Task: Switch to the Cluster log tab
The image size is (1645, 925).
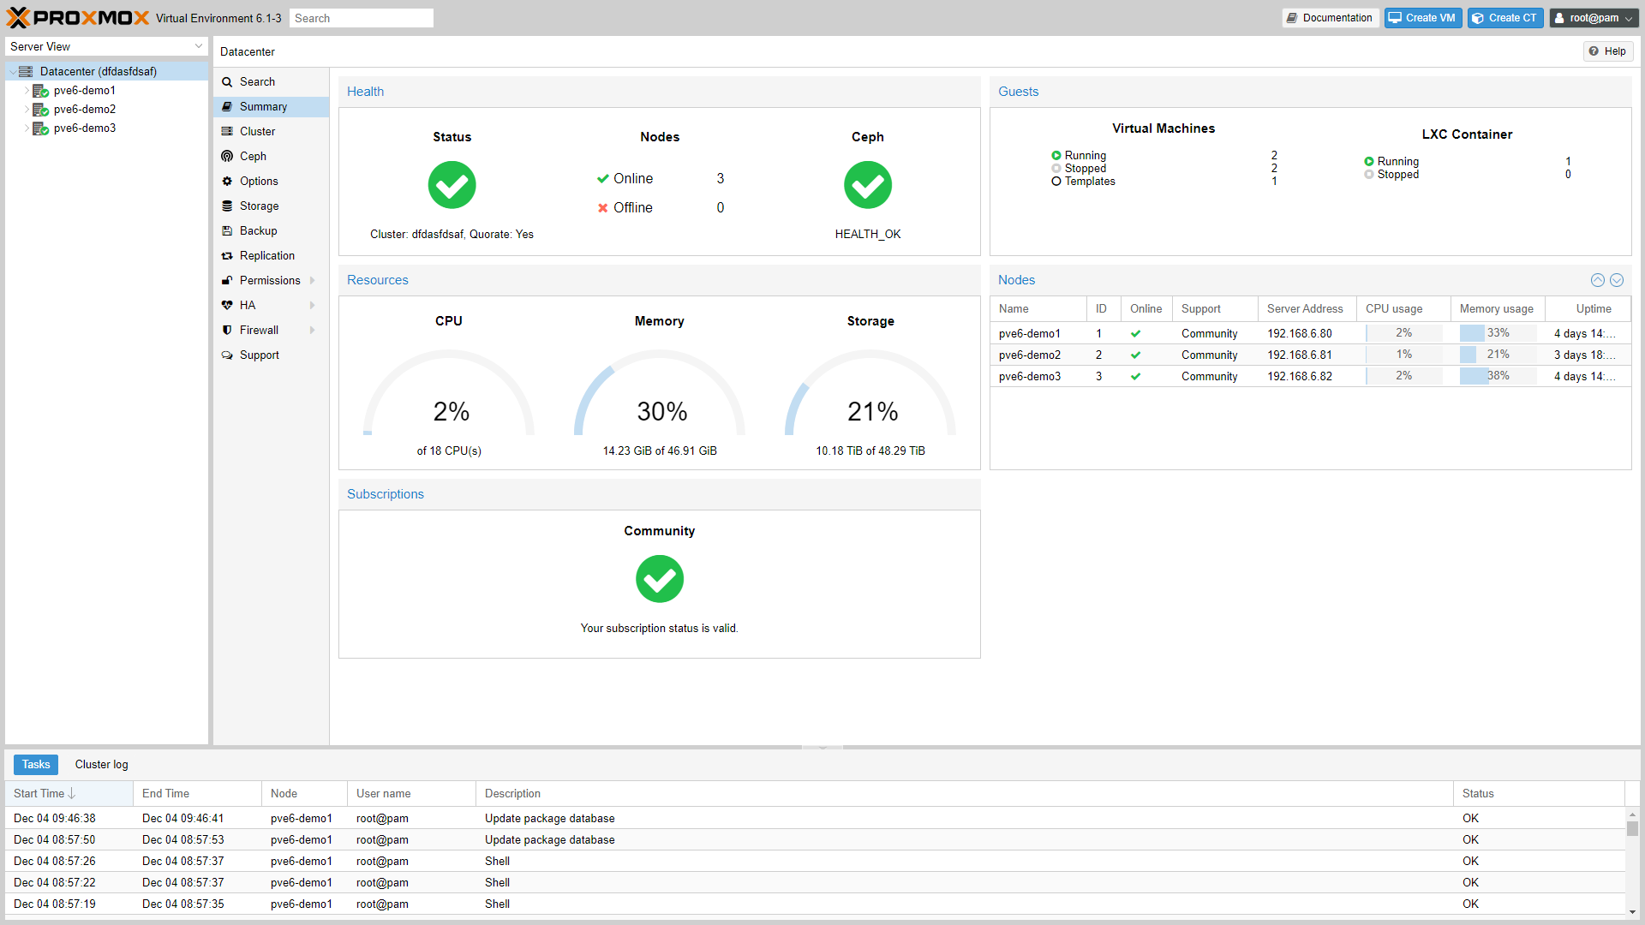Action: point(102,763)
